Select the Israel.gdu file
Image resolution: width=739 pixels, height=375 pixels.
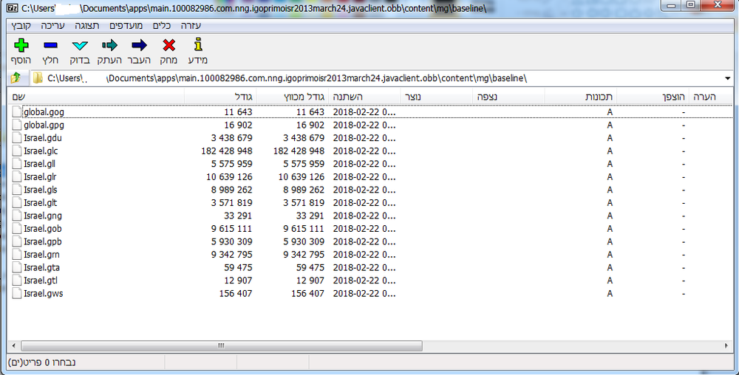click(42, 138)
